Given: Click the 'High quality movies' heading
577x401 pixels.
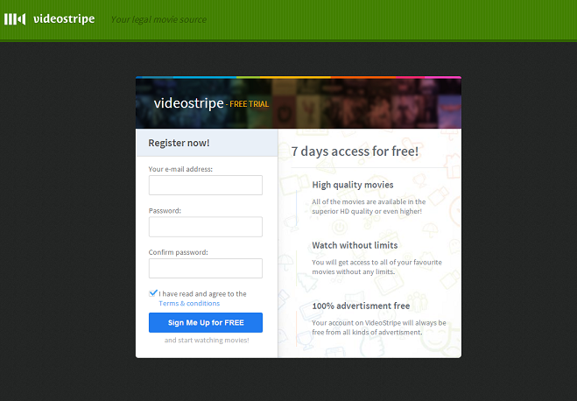Looking at the screenshot, I should tap(353, 185).
